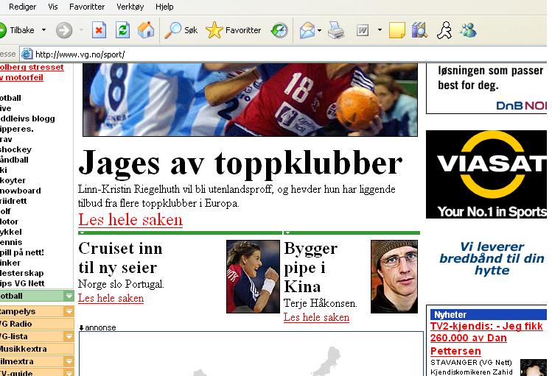Expand the Rampelys section arrow
This screenshot has height=376, width=552.
(x=69, y=311)
